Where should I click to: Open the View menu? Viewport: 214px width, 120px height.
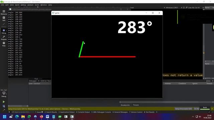12,5
